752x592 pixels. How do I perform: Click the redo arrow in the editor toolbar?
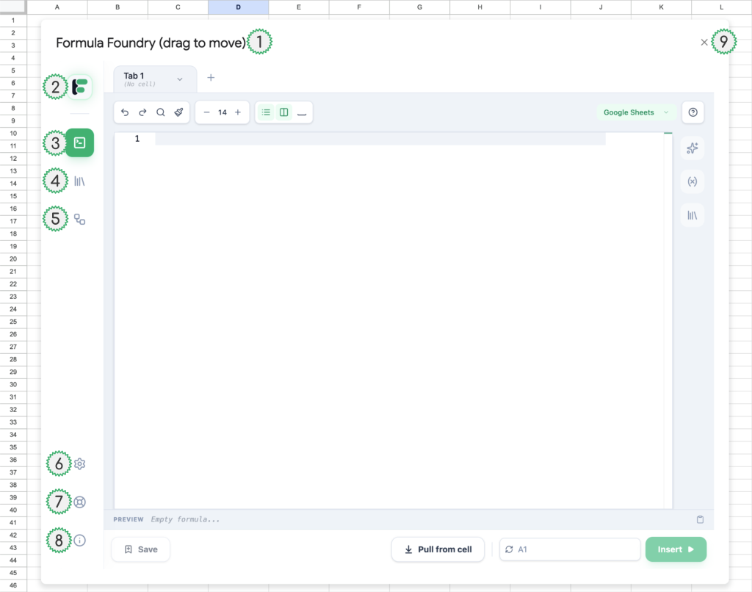(142, 112)
